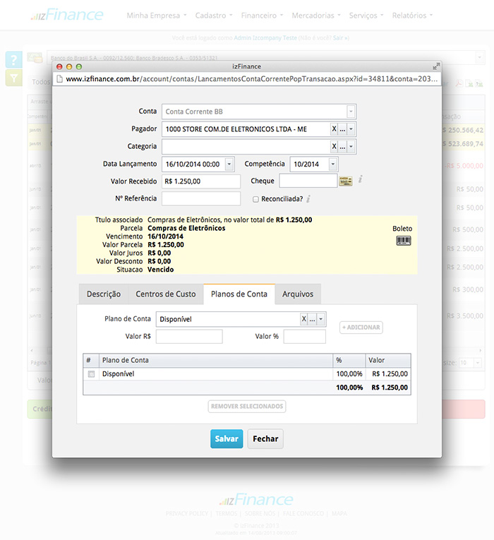Clear the Pagador field with X
Screen dimensions: 494x540
334,129
